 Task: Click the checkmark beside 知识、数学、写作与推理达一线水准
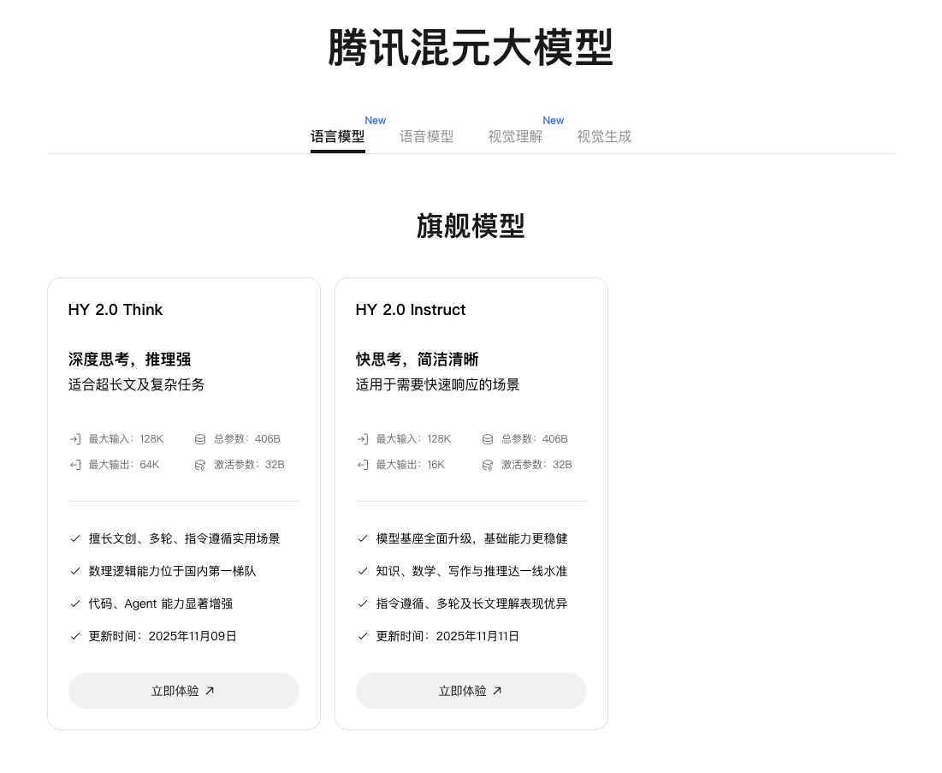pyautogui.click(x=362, y=571)
